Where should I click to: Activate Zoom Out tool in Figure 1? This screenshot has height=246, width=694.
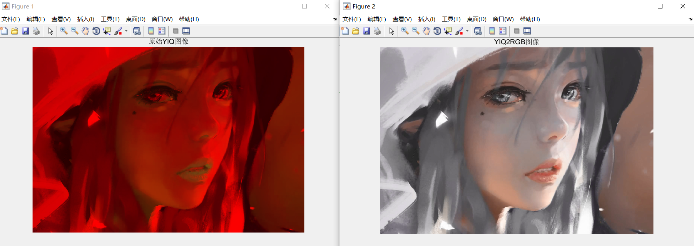pyautogui.click(x=75, y=31)
